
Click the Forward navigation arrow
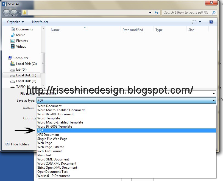point(14,13)
